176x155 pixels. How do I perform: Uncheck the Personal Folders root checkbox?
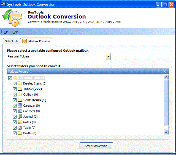10,78
